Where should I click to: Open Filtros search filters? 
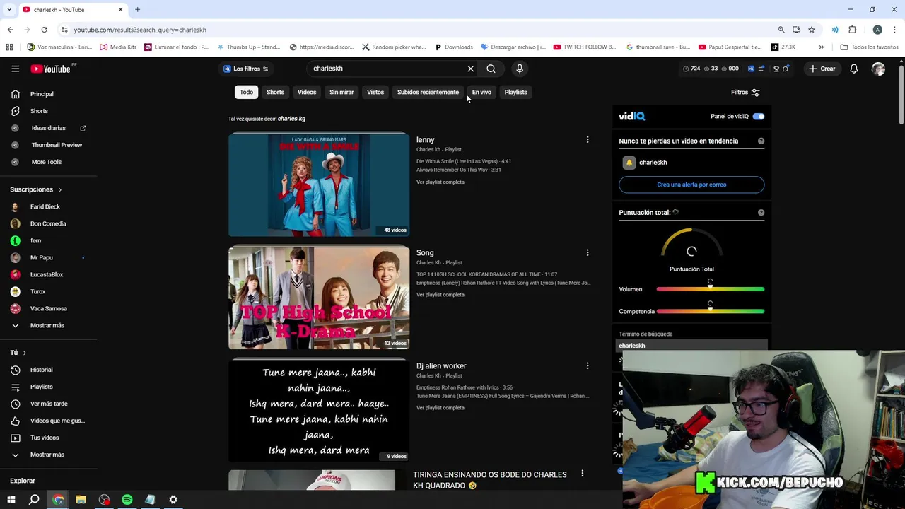[745, 92]
